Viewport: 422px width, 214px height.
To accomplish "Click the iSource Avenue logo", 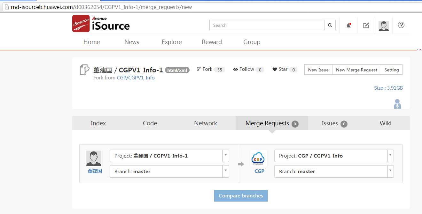I will coord(101,24).
